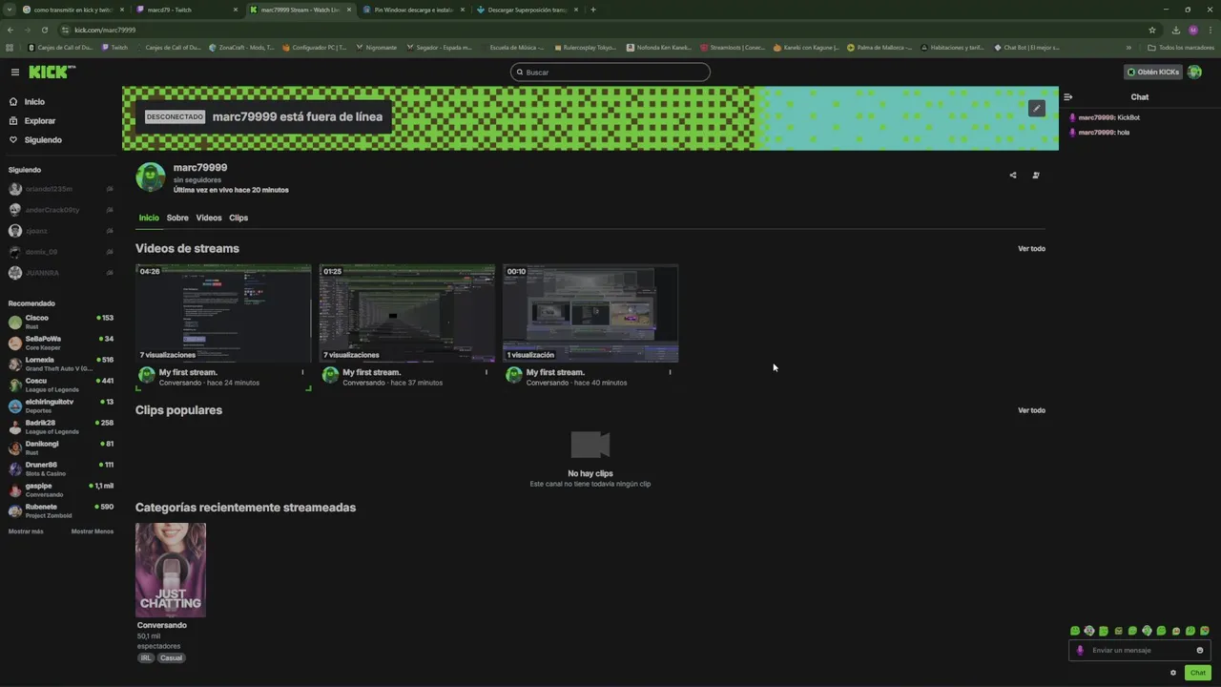Open the 01:25 stream video thumbnail

click(407, 313)
